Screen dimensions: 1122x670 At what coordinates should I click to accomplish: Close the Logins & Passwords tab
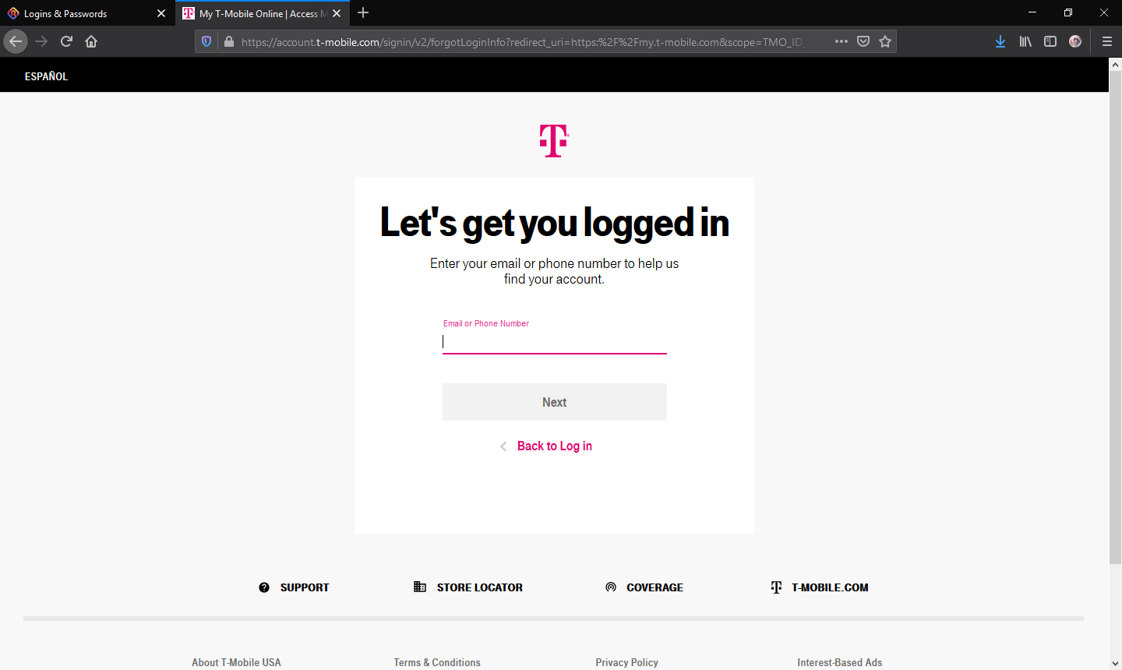point(161,13)
